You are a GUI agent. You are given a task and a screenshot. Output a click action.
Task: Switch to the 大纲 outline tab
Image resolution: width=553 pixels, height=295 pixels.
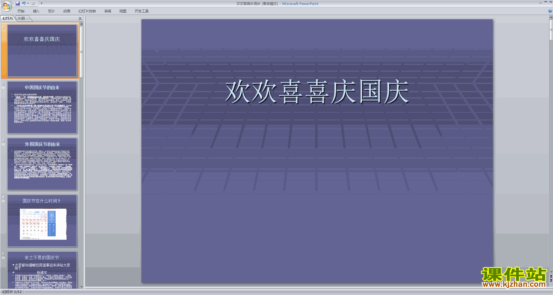click(x=21, y=18)
